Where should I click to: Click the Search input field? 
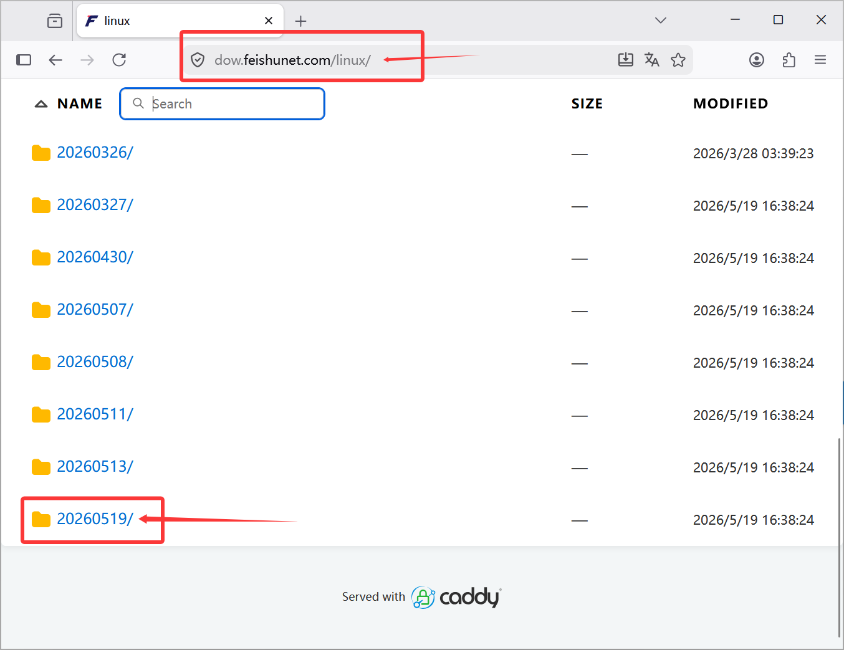tap(223, 103)
